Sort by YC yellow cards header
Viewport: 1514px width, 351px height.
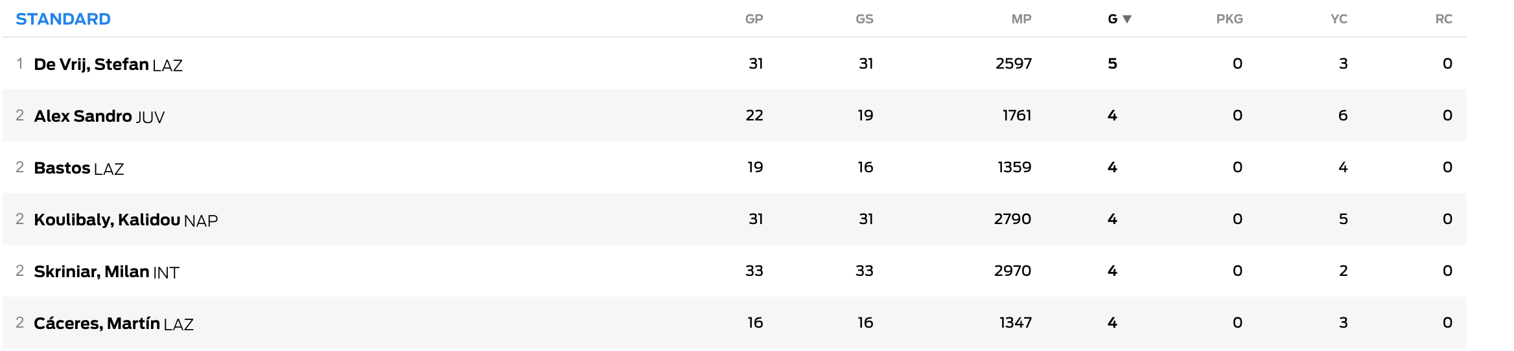1338,19
